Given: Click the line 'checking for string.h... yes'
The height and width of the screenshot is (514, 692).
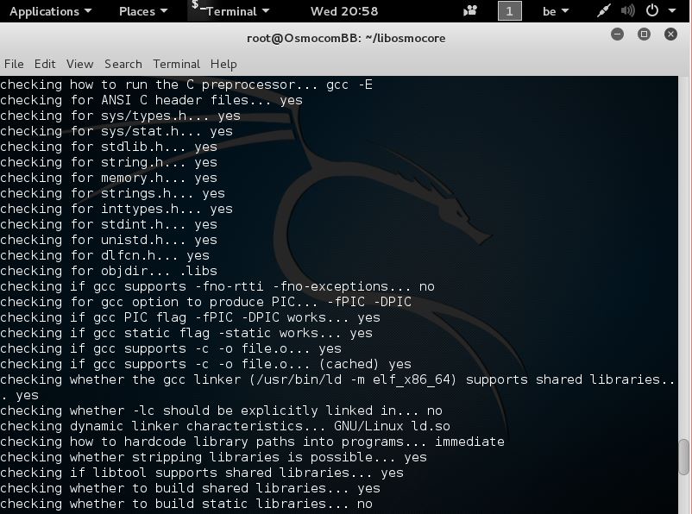Looking at the screenshot, I should pos(109,162).
